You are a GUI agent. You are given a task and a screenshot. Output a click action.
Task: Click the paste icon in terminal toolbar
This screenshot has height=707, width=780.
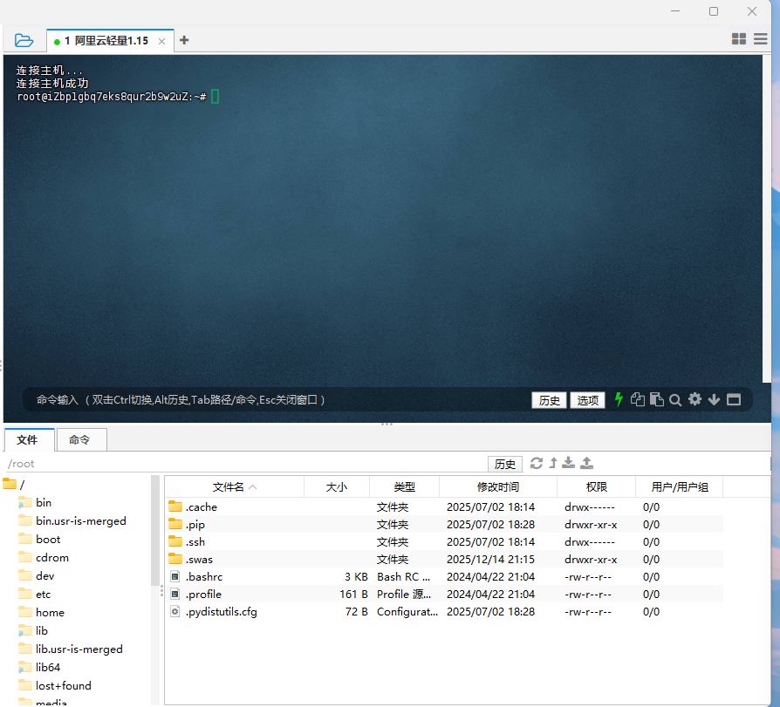656,399
